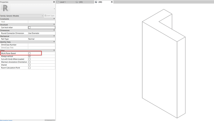Collapse the Structural section
The image size is (214, 121).
point(54,25)
